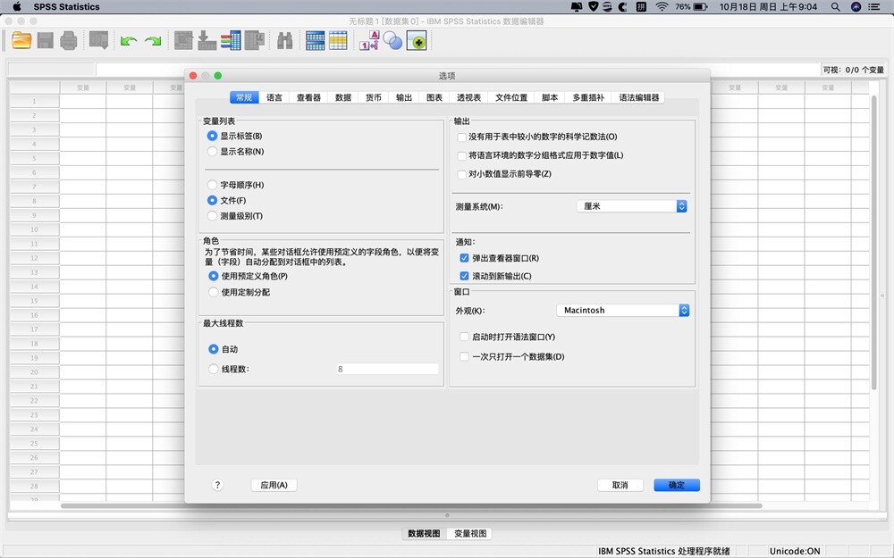894x558 pixels.
Task: Uncheck 滚动到新输出(C) checkbox
Action: click(464, 276)
